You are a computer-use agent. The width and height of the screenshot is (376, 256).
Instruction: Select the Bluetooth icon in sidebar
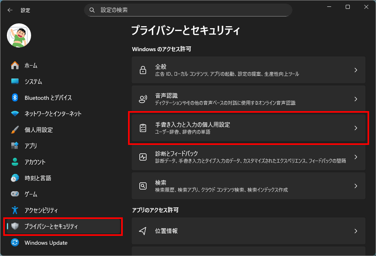(15, 97)
